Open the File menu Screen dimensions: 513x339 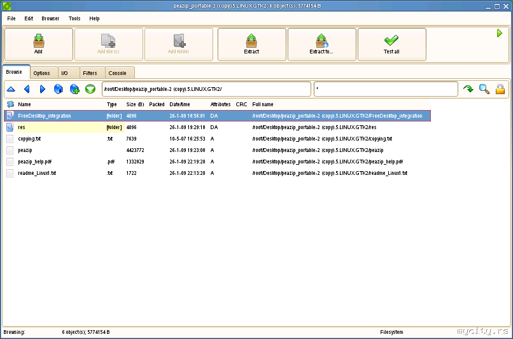coord(11,18)
